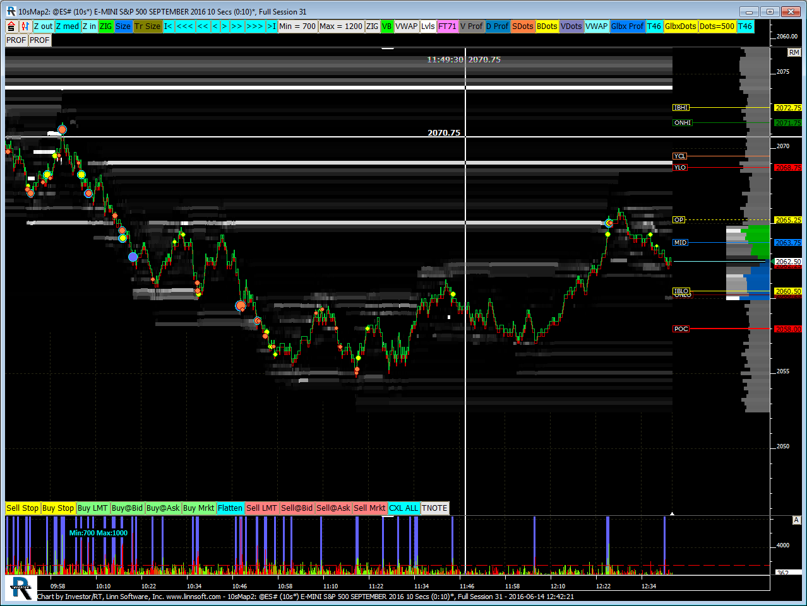Open the Max = 1200 setting
807x606 pixels.
click(x=341, y=26)
